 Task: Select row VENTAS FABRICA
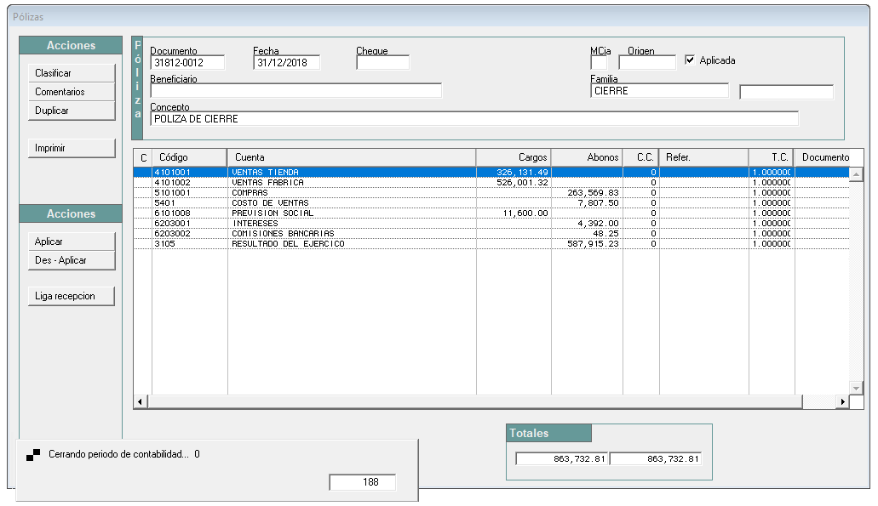(491, 183)
